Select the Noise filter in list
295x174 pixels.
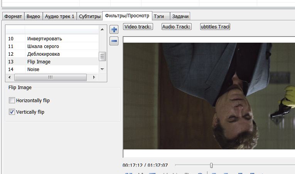[33, 70]
